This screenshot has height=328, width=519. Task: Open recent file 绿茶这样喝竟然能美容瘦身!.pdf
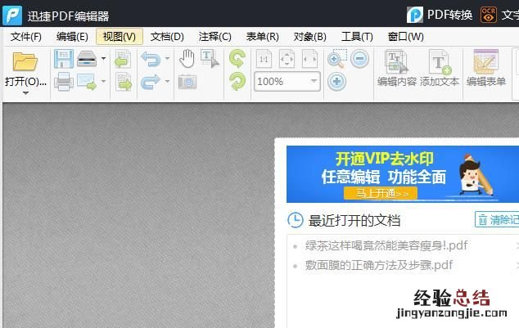coord(386,245)
